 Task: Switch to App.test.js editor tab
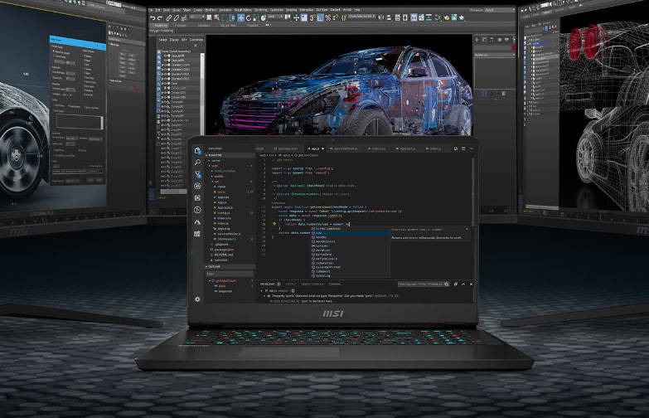(406, 148)
